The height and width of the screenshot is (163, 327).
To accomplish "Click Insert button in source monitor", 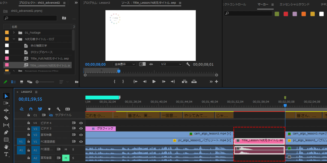I will coord(184,81).
